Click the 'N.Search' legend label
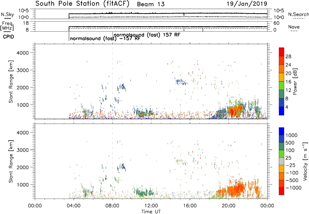 coord(299,14)
